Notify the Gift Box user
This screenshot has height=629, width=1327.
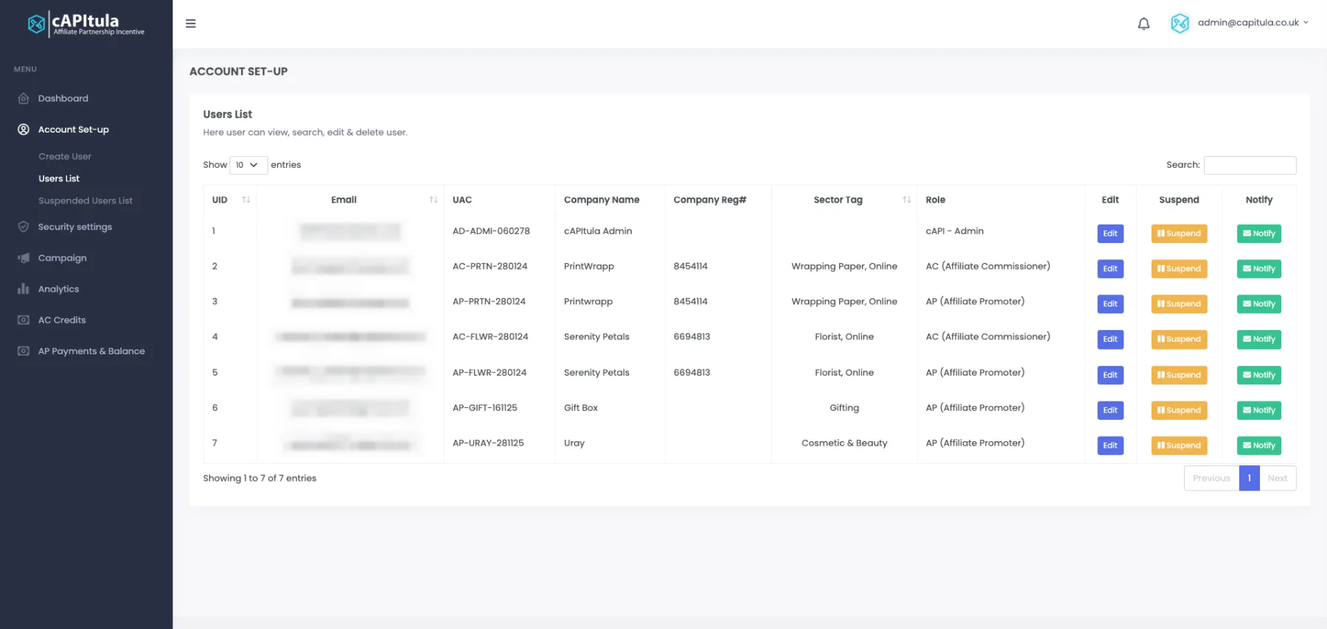(x=1258, y=410)
